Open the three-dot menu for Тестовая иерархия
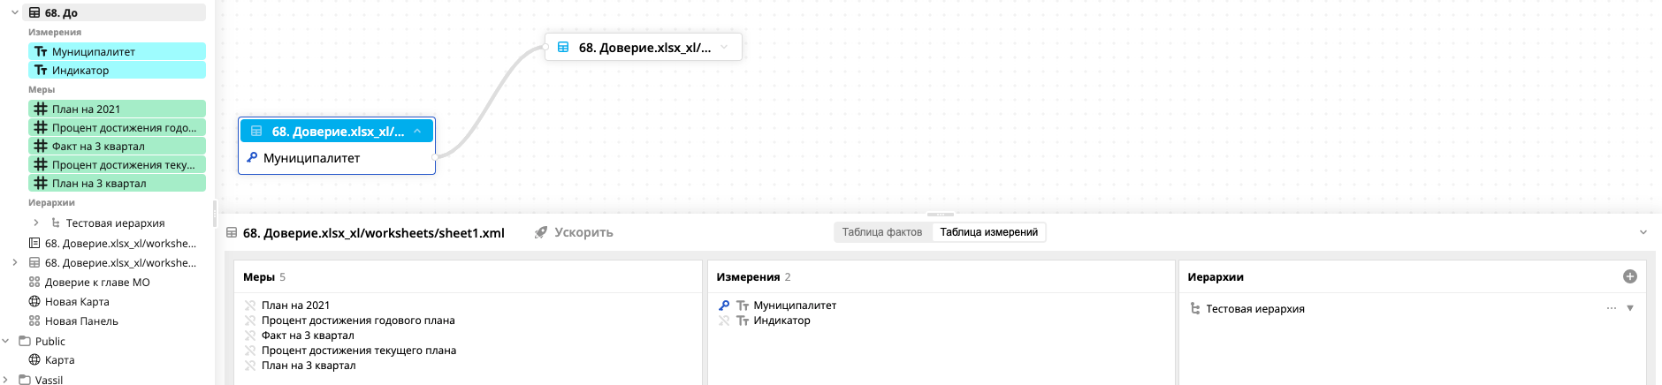 [x=1612, y=308]
